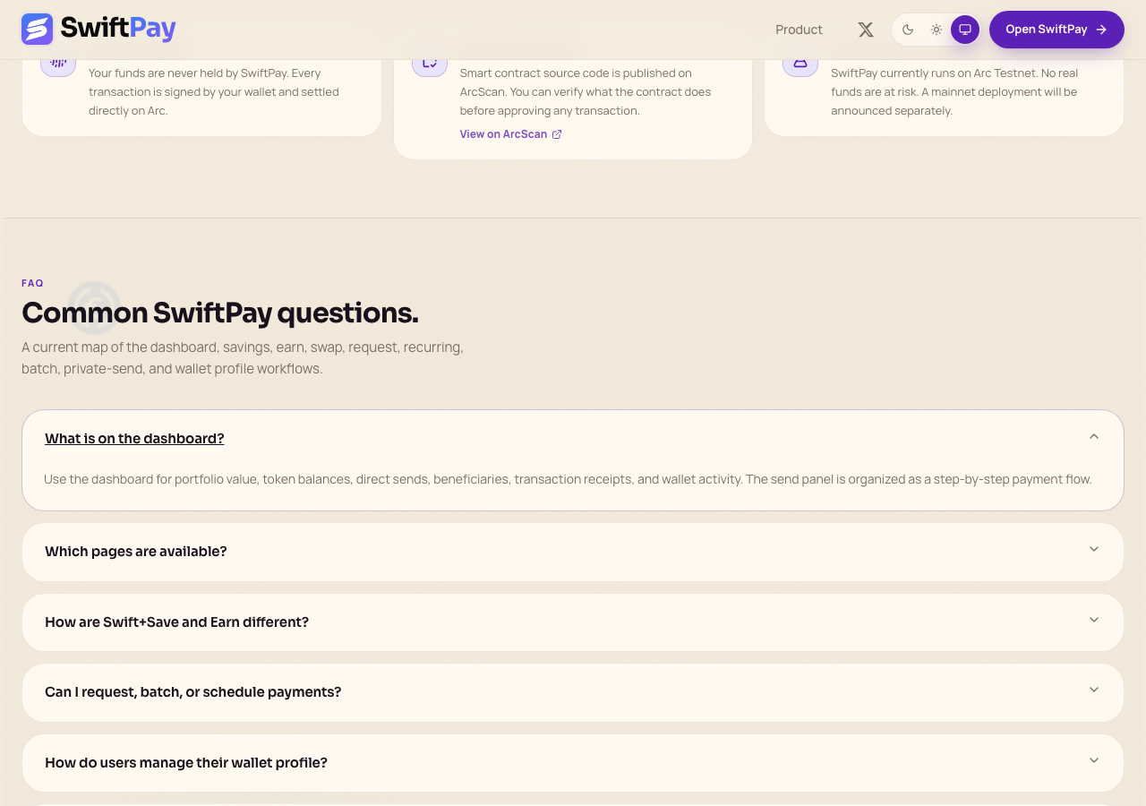
Task: Click the SwiftPay wordmark text
Action: (118, 29)
